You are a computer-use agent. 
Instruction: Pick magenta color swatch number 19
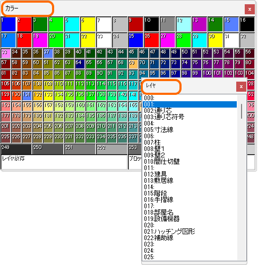coord(40,40)
